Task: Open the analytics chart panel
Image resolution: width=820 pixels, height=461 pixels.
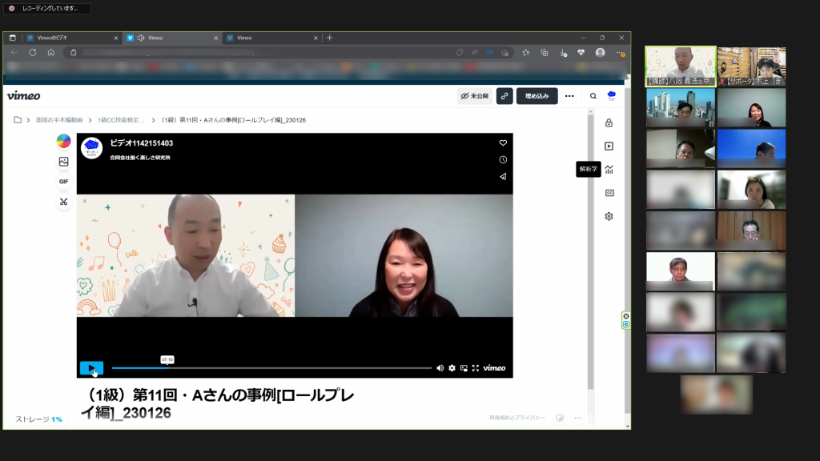Action: coord(609,170)
